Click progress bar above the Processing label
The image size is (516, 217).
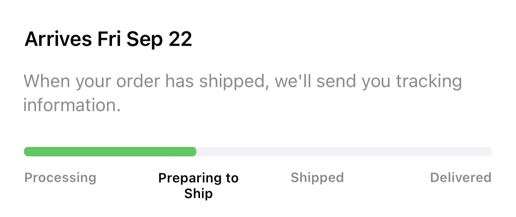60,152
